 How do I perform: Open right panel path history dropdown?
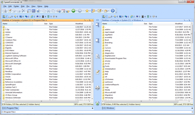click(192, 20)
